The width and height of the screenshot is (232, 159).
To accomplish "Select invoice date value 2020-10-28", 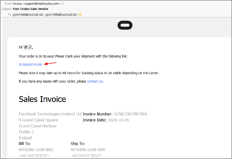I will (118, 120).
